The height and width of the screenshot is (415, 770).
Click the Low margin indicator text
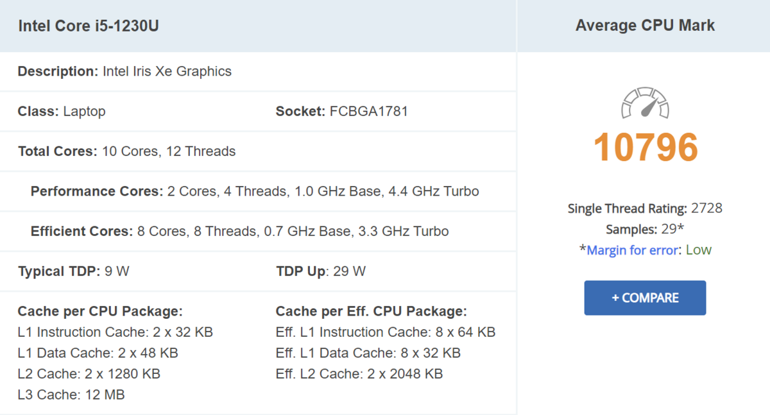tap(698, 250)
